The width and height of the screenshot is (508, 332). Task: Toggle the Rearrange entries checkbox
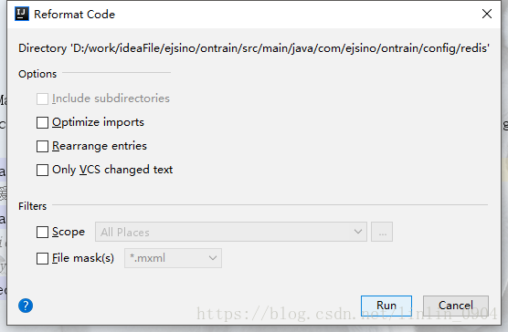pyautogui.click(x=42, y=146)
